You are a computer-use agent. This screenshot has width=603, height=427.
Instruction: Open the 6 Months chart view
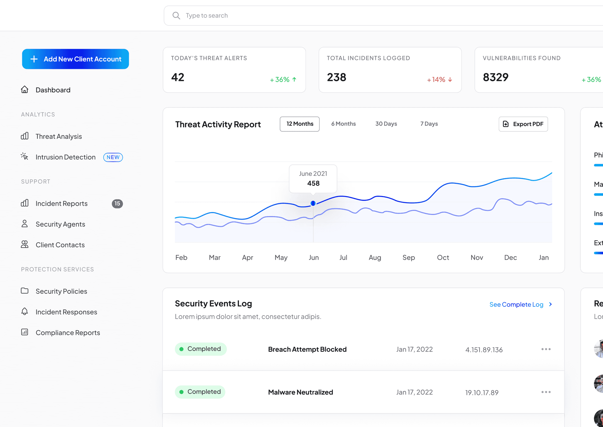click(x=344, y=123)
